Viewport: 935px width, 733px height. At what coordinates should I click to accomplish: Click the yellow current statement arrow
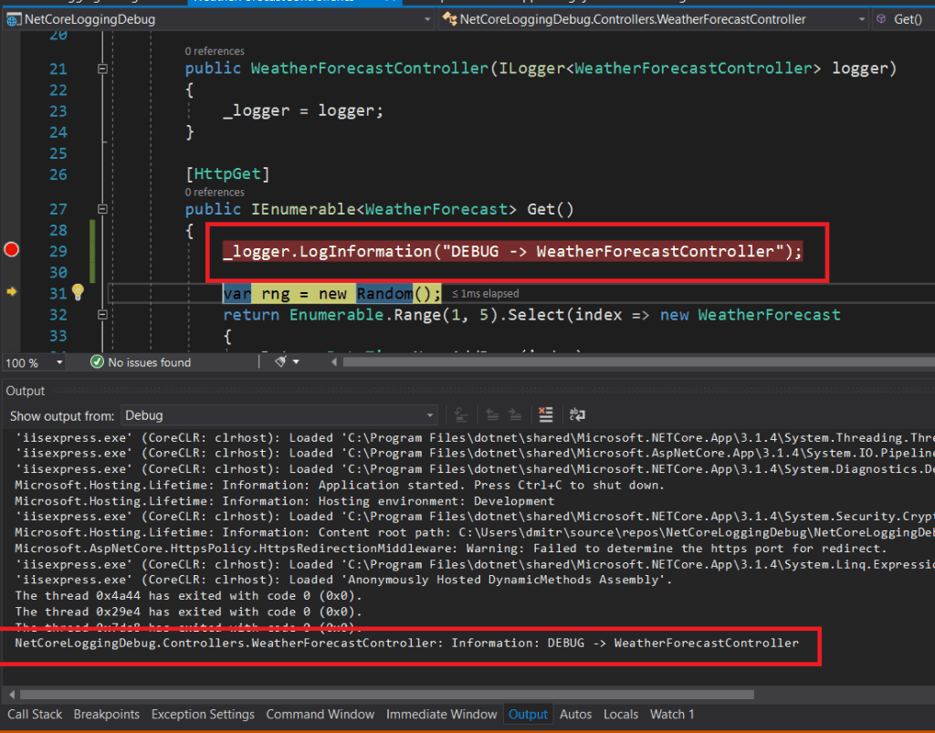click(12, 292)
